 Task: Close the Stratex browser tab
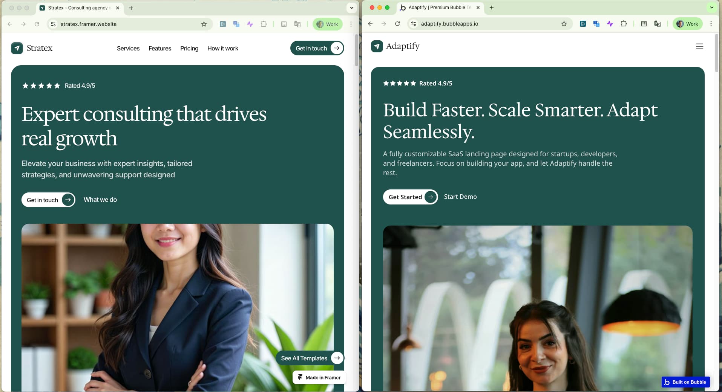[118, 8]
